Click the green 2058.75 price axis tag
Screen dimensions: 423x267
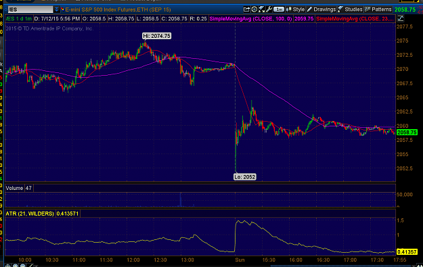point(407,132)
